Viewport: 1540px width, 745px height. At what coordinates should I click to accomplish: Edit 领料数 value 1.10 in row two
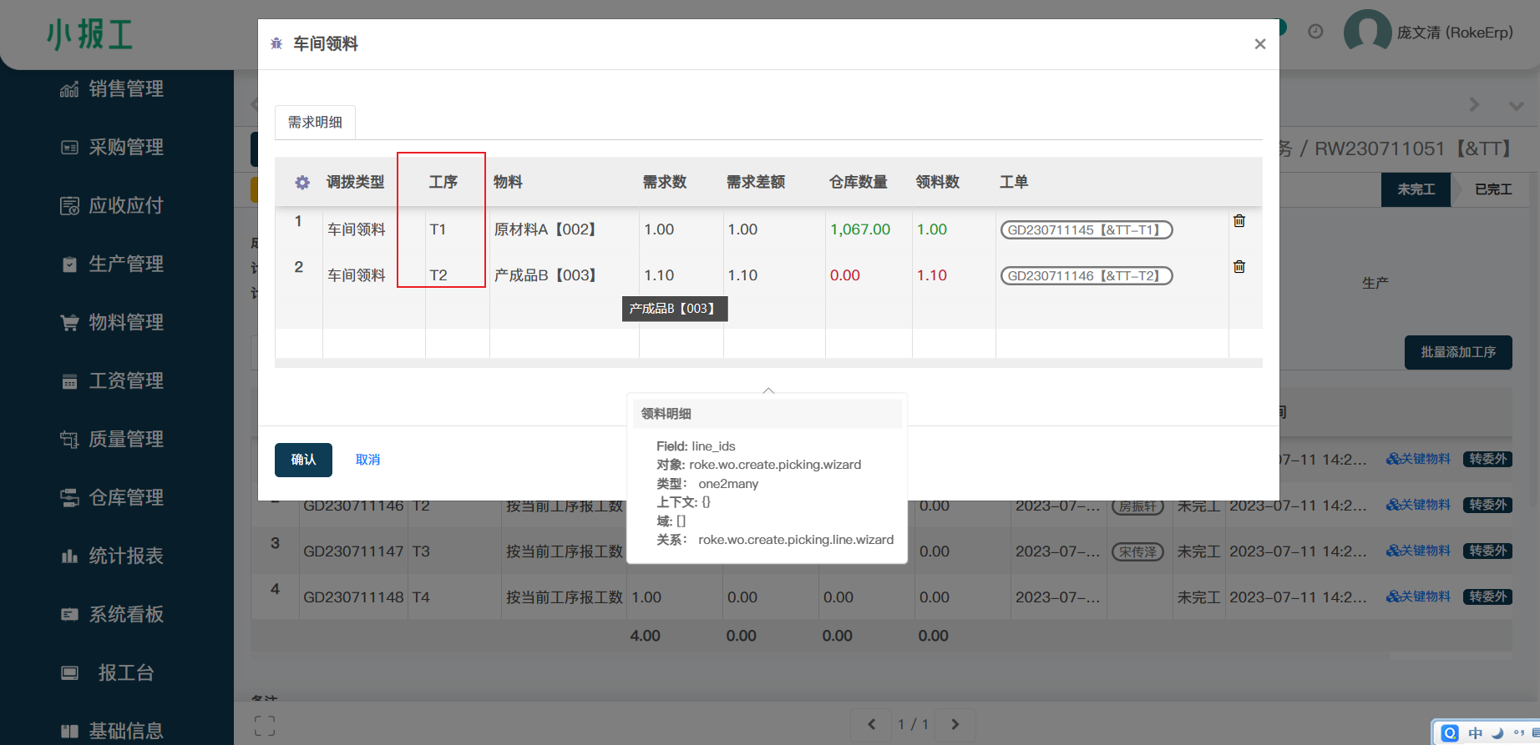coord(932,275)
